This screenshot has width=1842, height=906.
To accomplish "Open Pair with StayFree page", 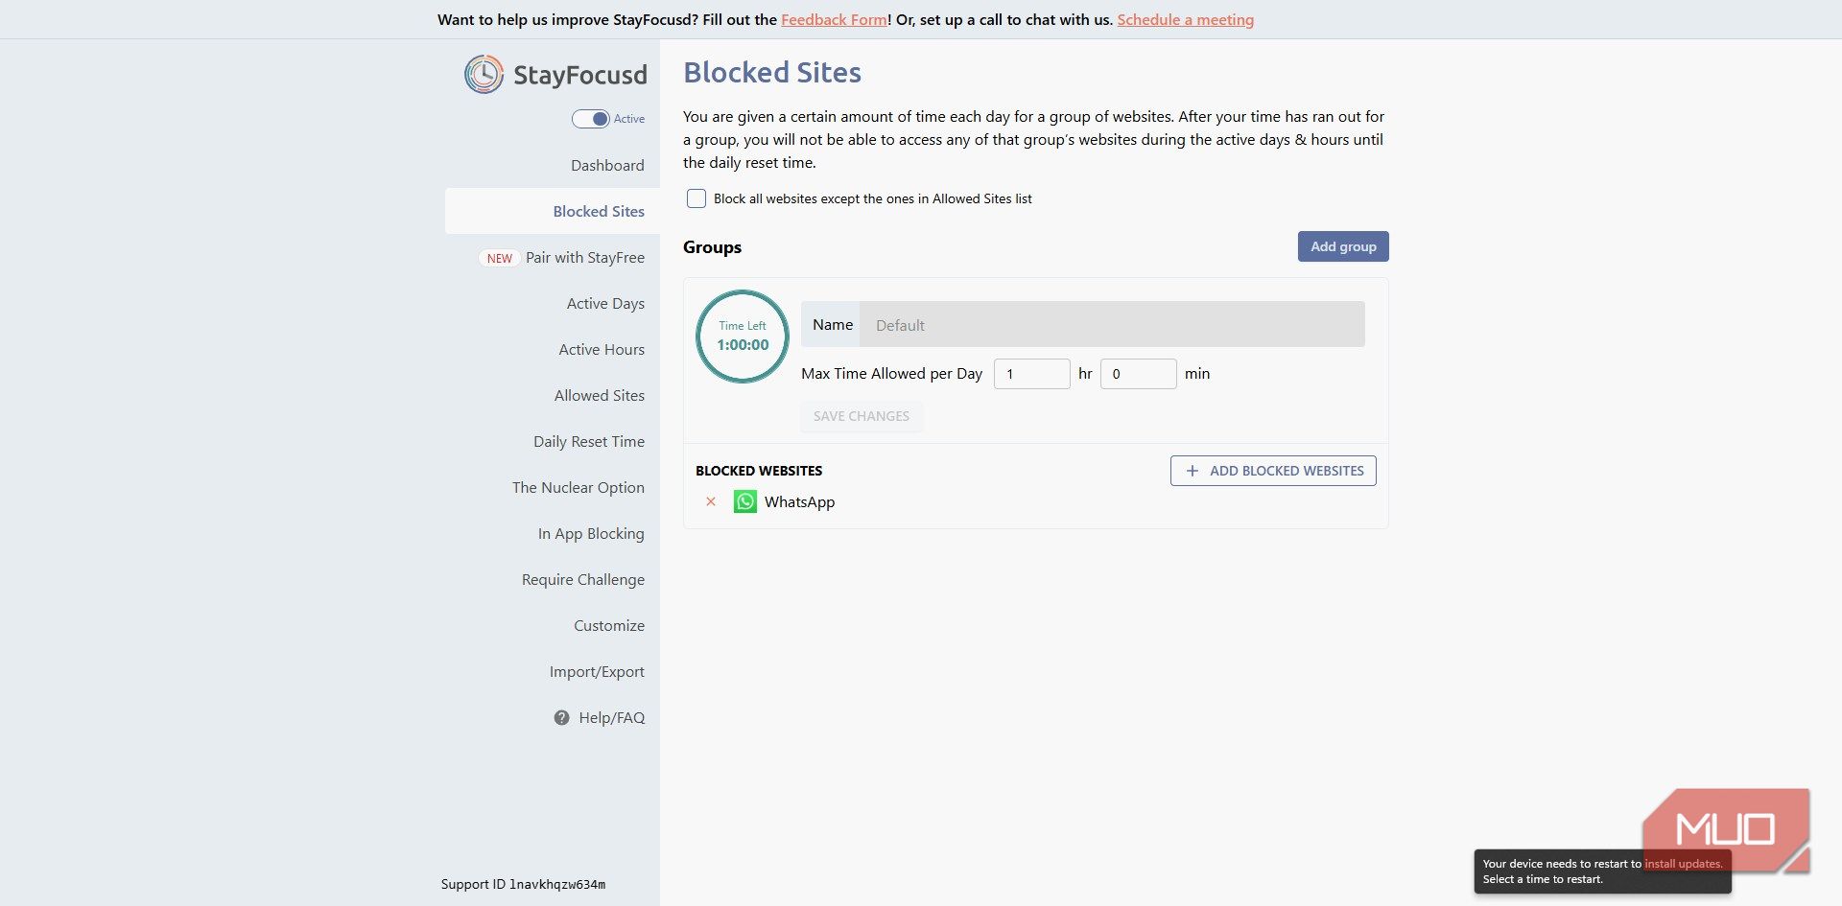I will point(585,257).
